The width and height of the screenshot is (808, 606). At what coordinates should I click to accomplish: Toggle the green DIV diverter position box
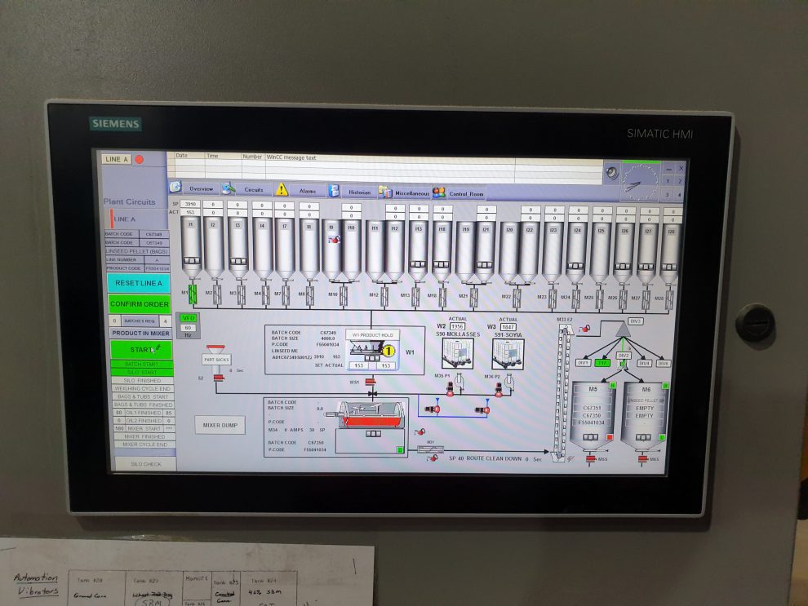[602, 363]
